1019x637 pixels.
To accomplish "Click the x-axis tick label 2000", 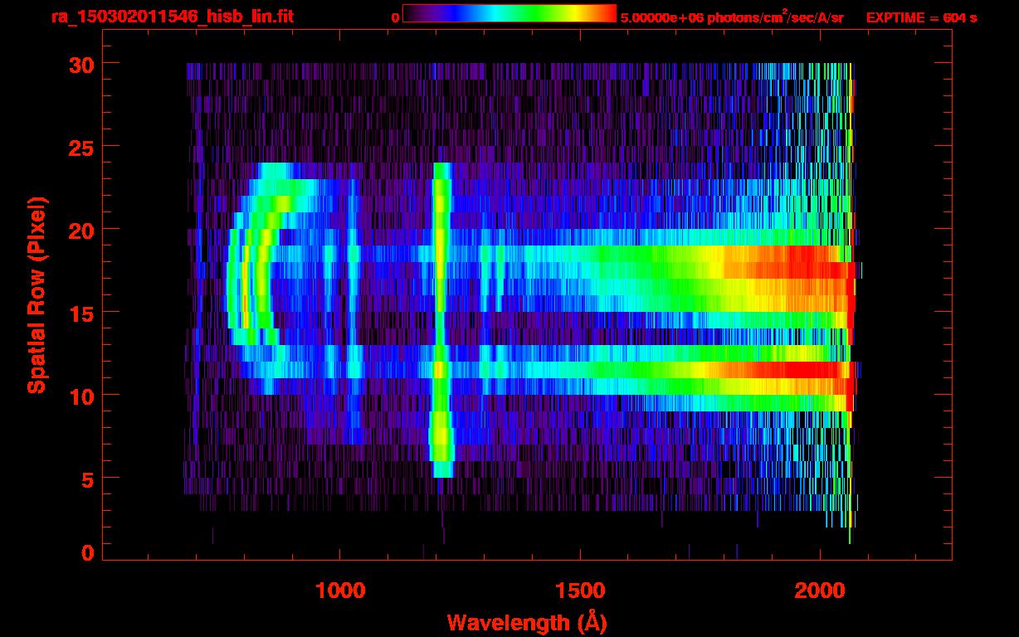I will click(x=820, y=590).
